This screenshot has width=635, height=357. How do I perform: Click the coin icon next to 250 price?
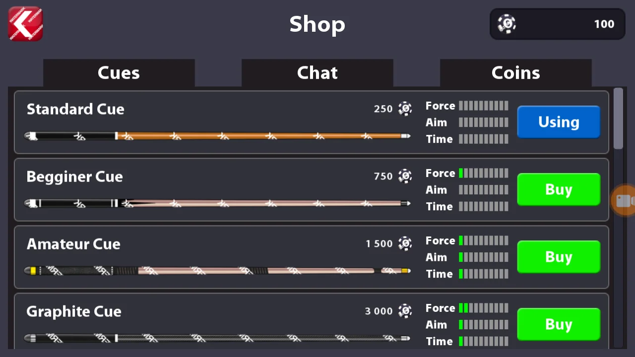tap(405, 109)
